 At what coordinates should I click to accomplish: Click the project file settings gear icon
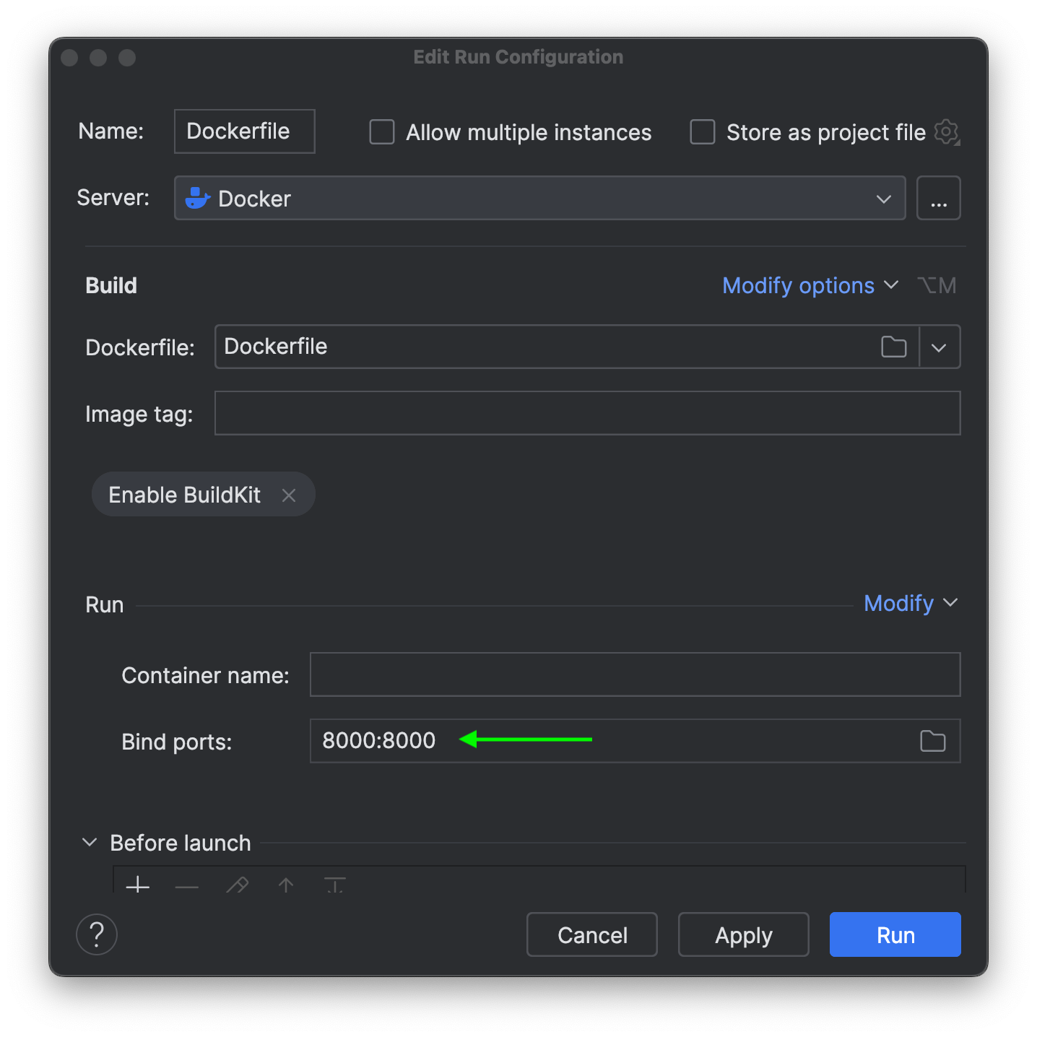(946, 132)
